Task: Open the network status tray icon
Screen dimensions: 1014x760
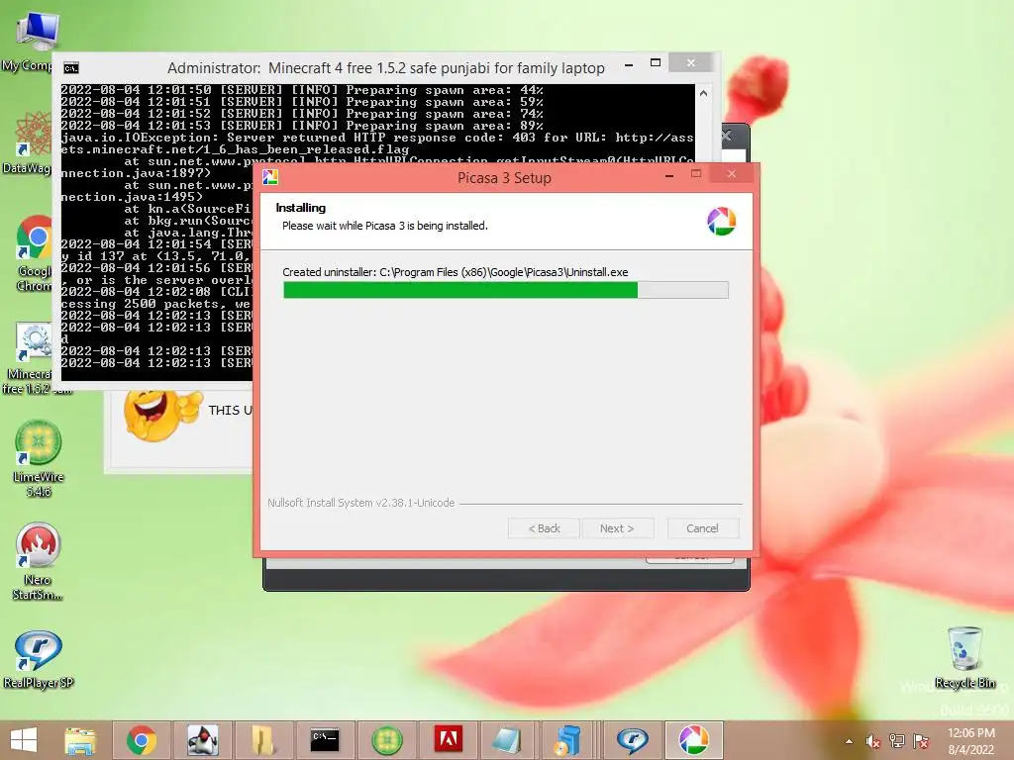Action: (897, 741)
